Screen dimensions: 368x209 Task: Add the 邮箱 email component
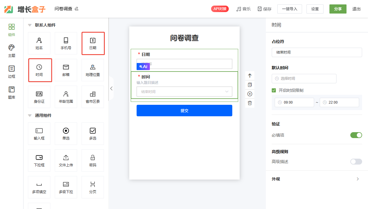66,70
